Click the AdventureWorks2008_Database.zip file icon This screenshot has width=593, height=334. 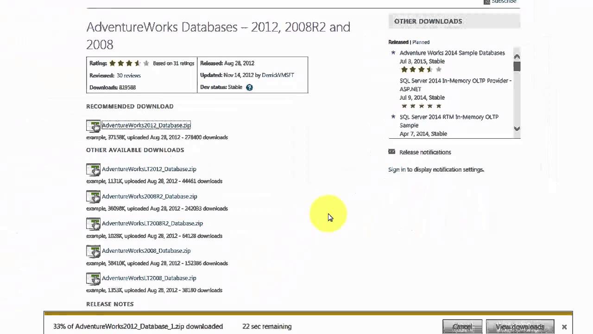pos(93,251)
